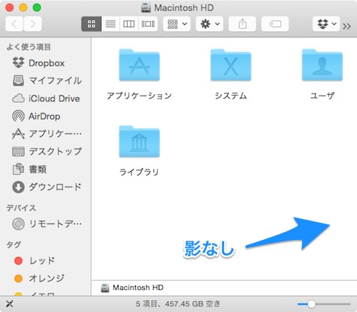Click the tool icon in the status bar corner
The width and height of the screenshot is (357, 312).
(9, 303)
